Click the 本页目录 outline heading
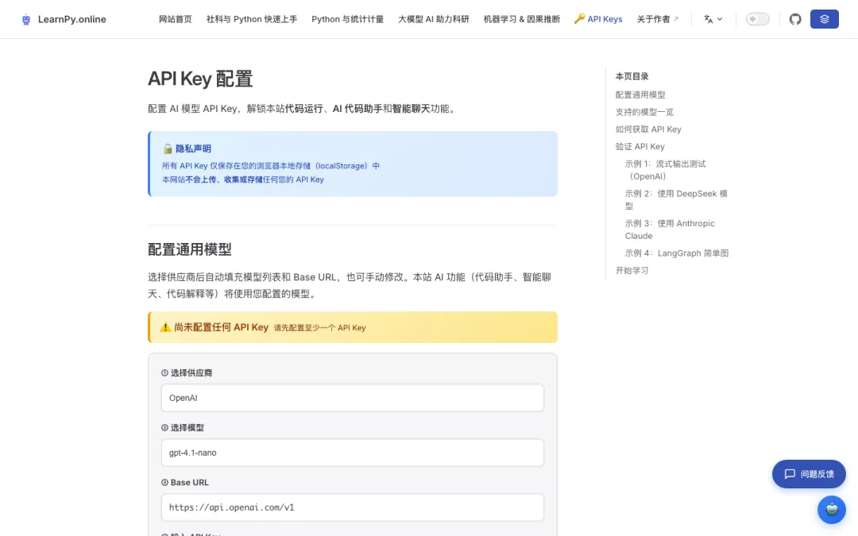 632,76
